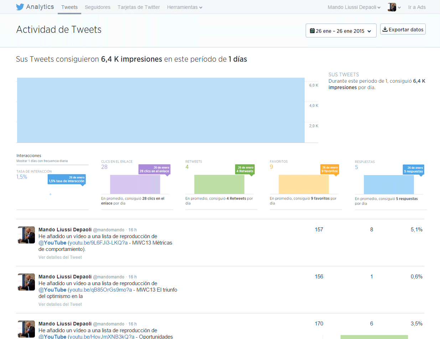Open the Herramientas dropdown menu
The image size is (440, 339).
pyautogui.click(x=185, y=7)
